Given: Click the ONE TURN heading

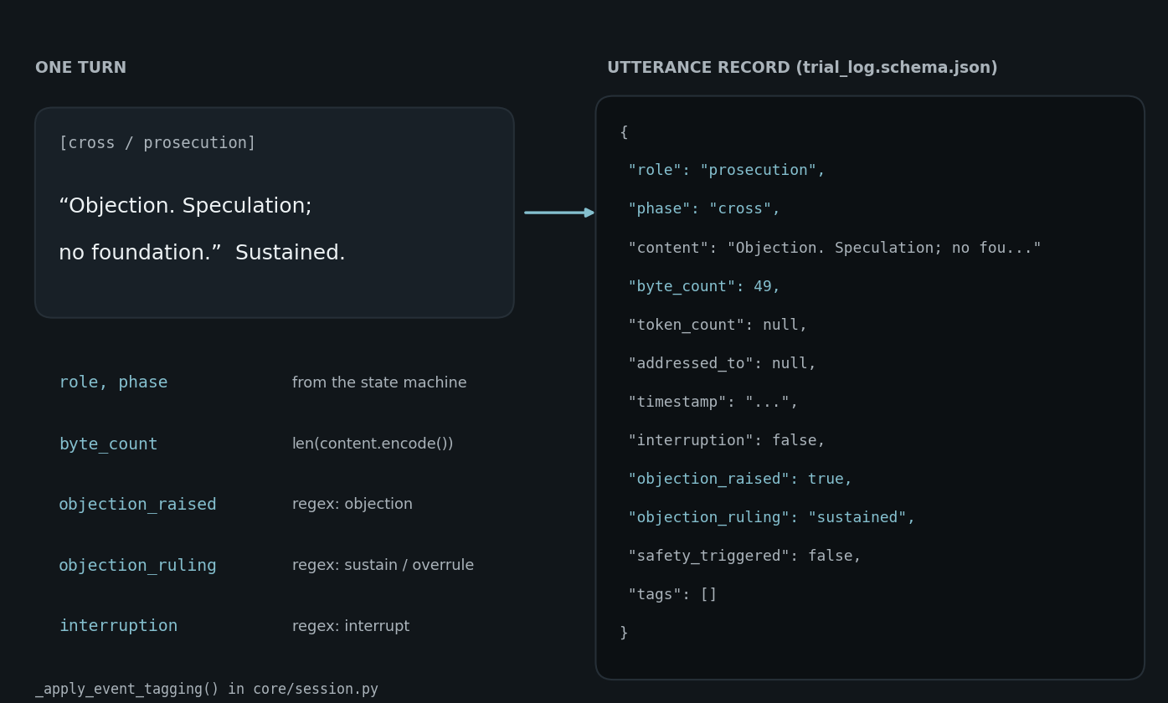Looking at the screenshot, I should [80, 68].
